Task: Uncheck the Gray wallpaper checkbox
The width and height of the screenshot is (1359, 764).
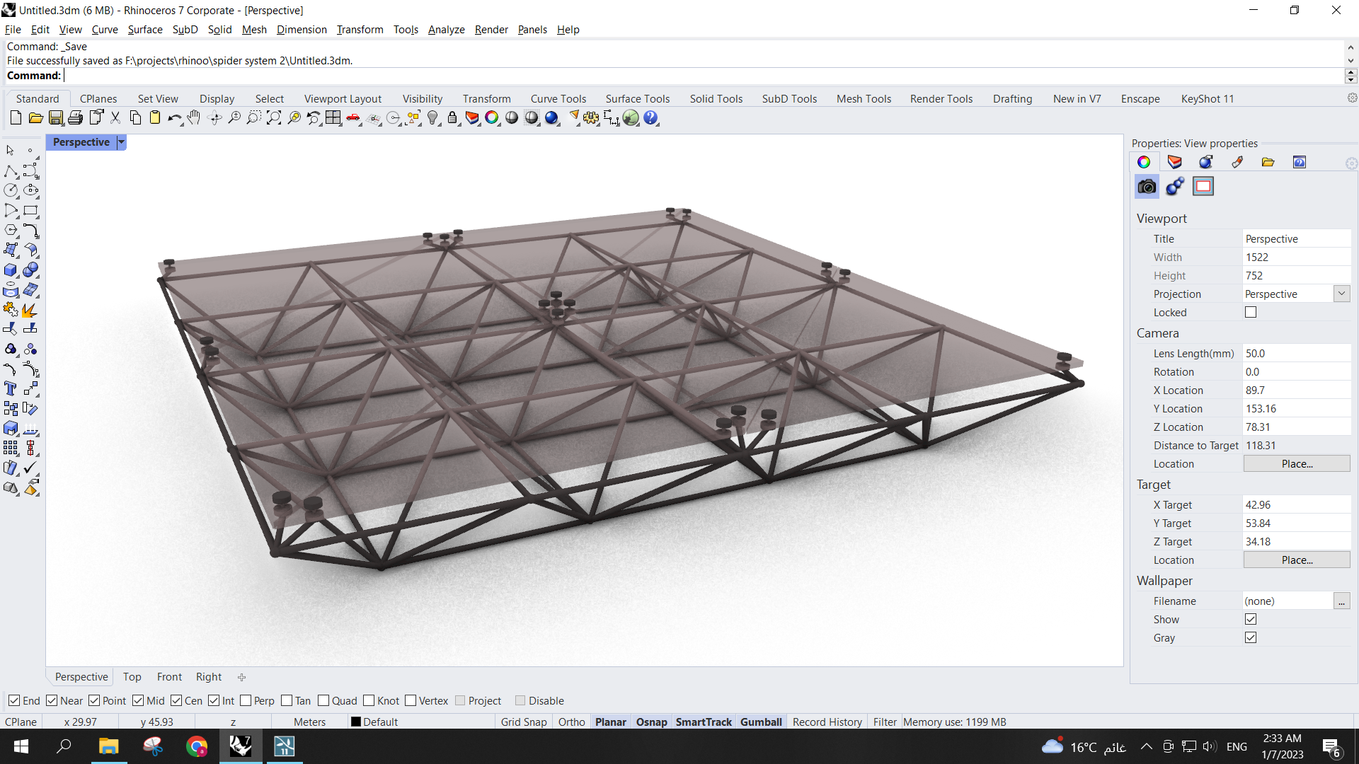Action: (x=1251, y=637)
